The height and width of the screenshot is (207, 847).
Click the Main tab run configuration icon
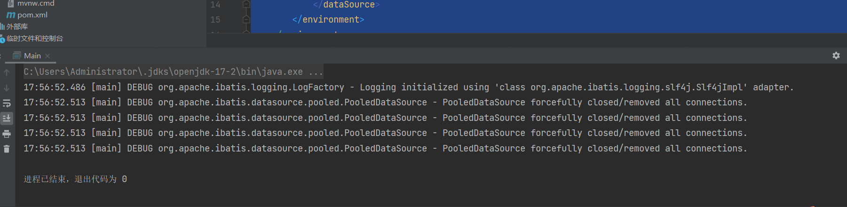[x=17, y=56]
